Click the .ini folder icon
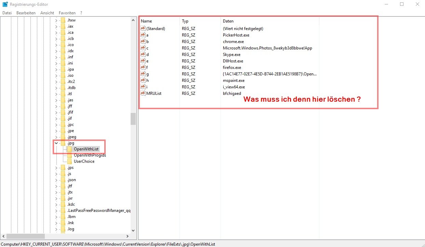 pos(63,63)
